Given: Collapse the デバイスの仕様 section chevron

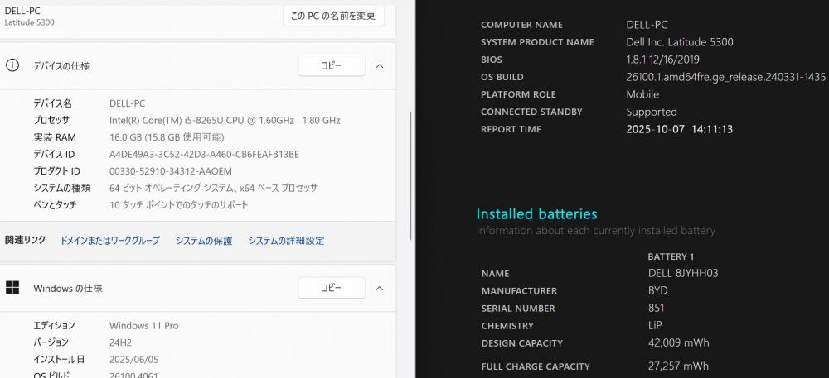Looking at the screenshot, I should (x=380, y=66).
